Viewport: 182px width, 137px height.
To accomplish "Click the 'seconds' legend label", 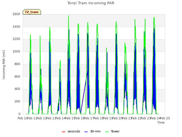I will [x=74, y=131].
